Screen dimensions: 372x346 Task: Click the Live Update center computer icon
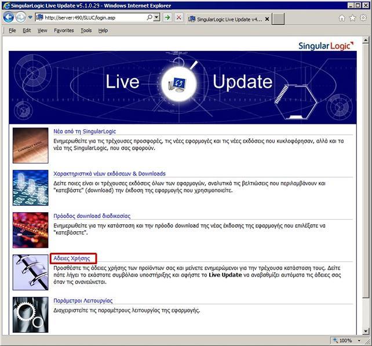pyautogui.click(x=178, y=84)
